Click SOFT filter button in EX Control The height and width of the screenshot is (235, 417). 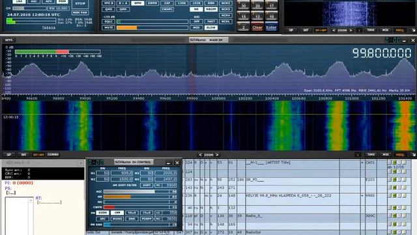click(147, 185)
